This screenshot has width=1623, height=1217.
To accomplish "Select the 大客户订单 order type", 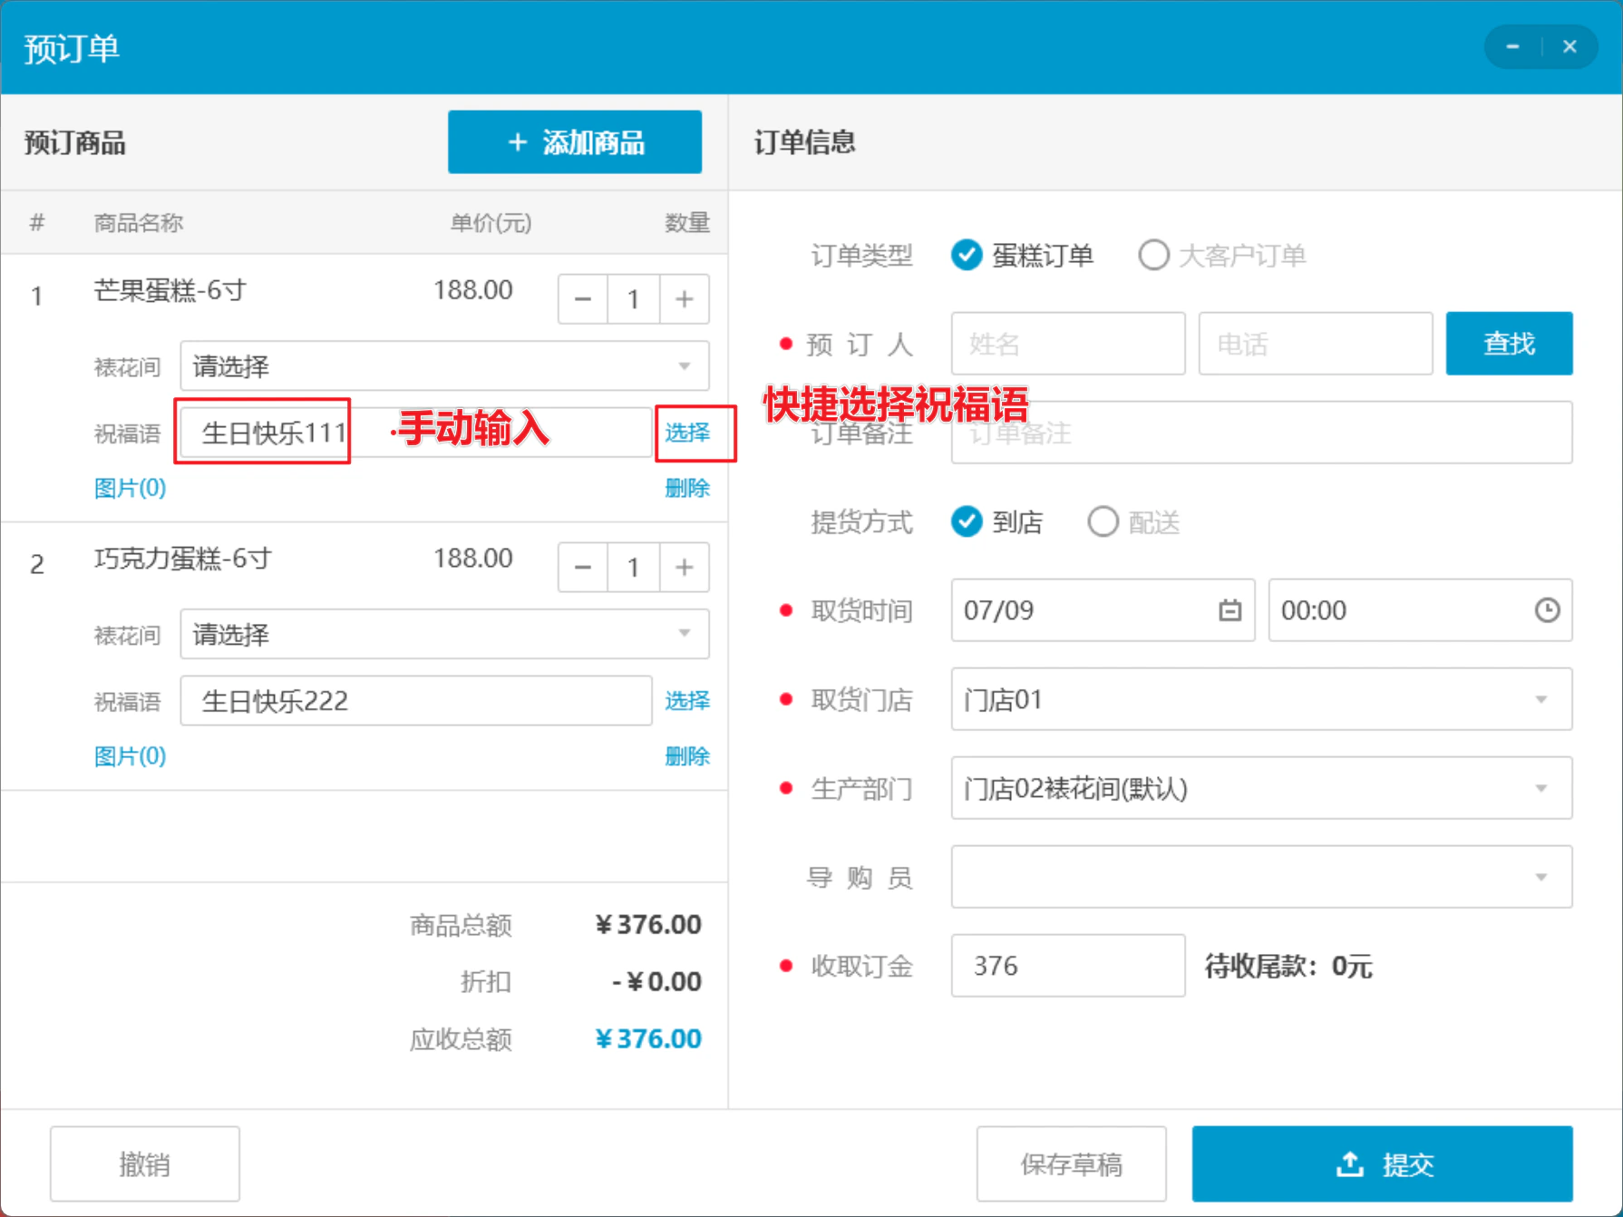I will [x=1222, y=256].
